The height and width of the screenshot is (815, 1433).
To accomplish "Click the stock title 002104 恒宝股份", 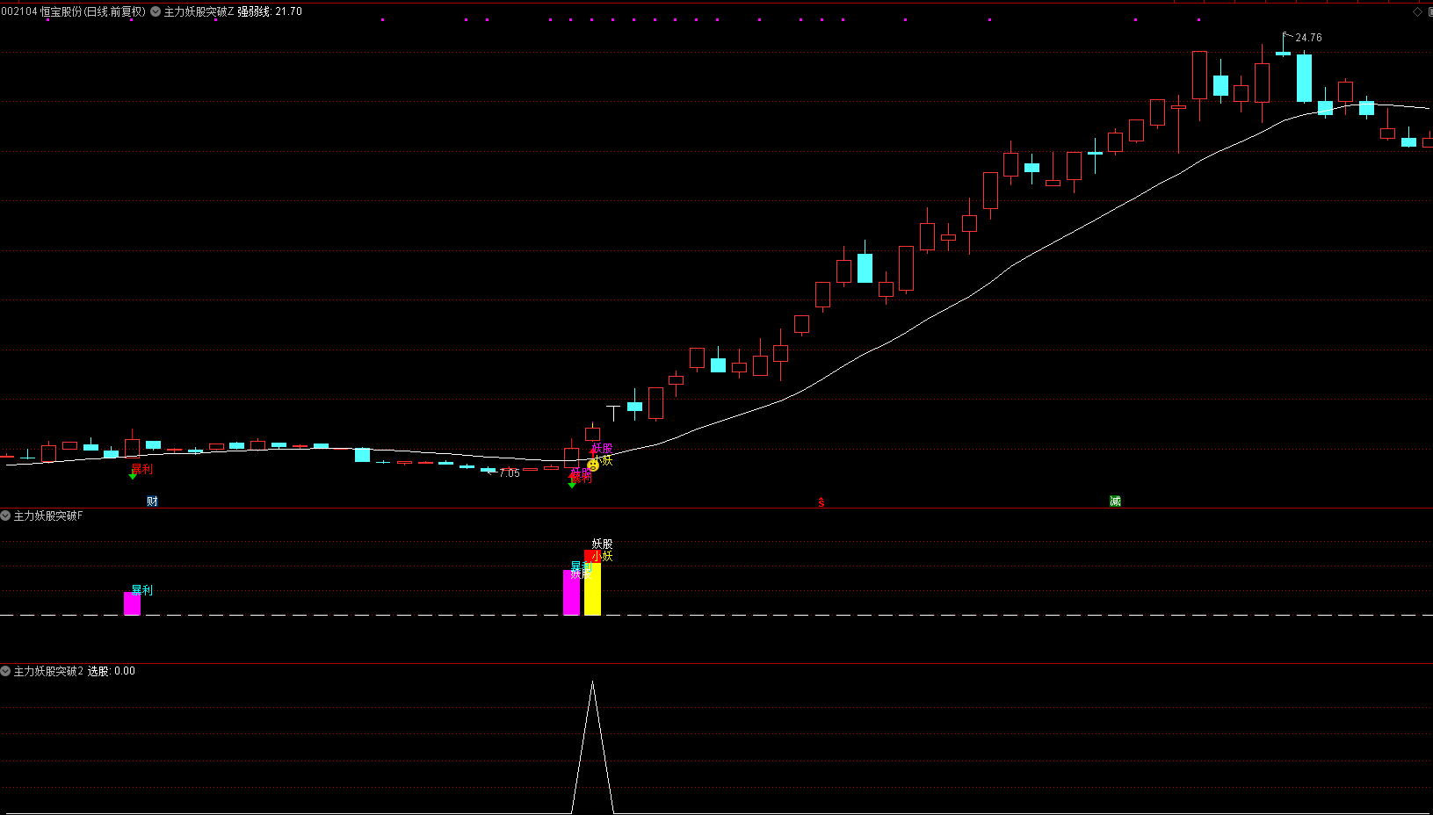I will click(x=73, y=11).
